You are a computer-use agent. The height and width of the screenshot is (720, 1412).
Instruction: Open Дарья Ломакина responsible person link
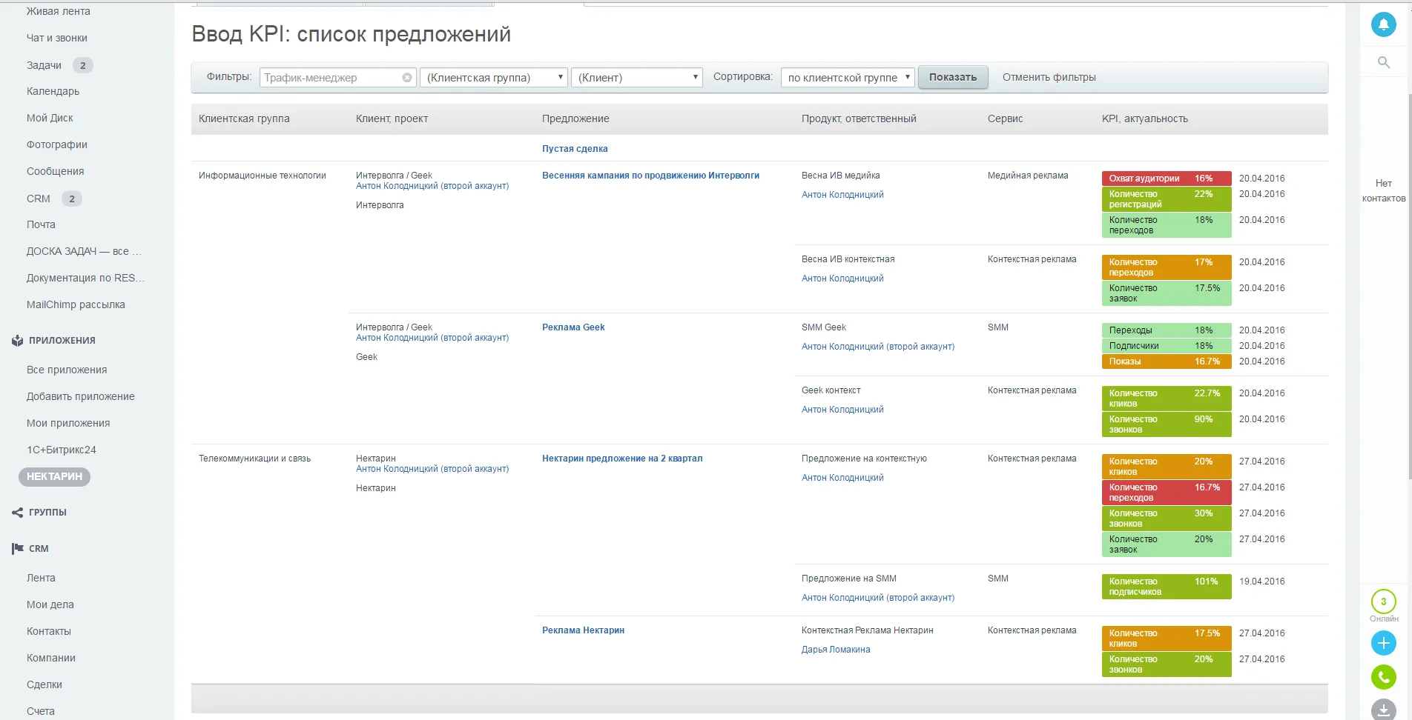point(836,650)
